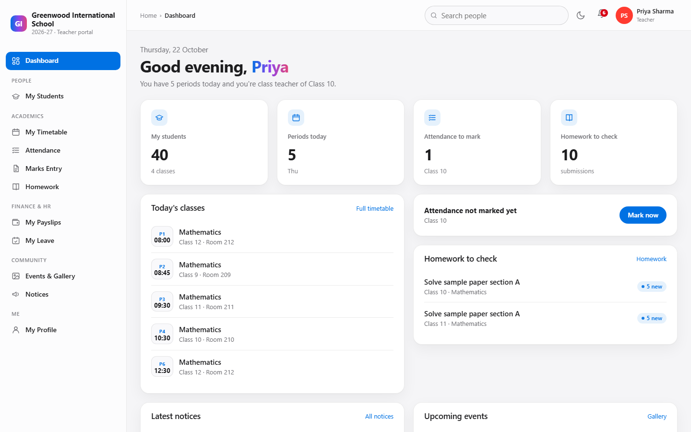This screenshot has width=691, height=432.
Task: Click the 5 new badge for Class 10
Action: [x=652, y=287]
